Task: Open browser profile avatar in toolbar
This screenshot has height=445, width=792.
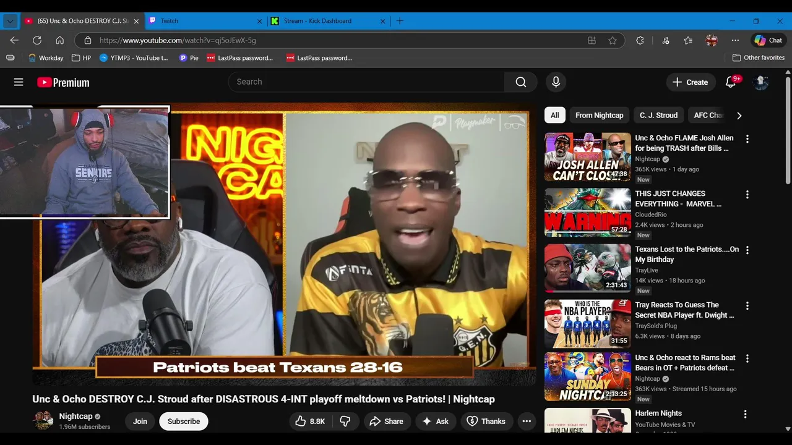Action: click(x=712, y=40)
